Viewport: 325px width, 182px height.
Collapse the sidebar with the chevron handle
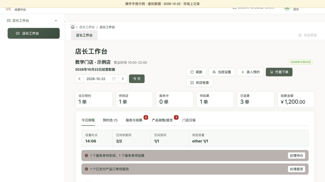(x=65, y=22)
